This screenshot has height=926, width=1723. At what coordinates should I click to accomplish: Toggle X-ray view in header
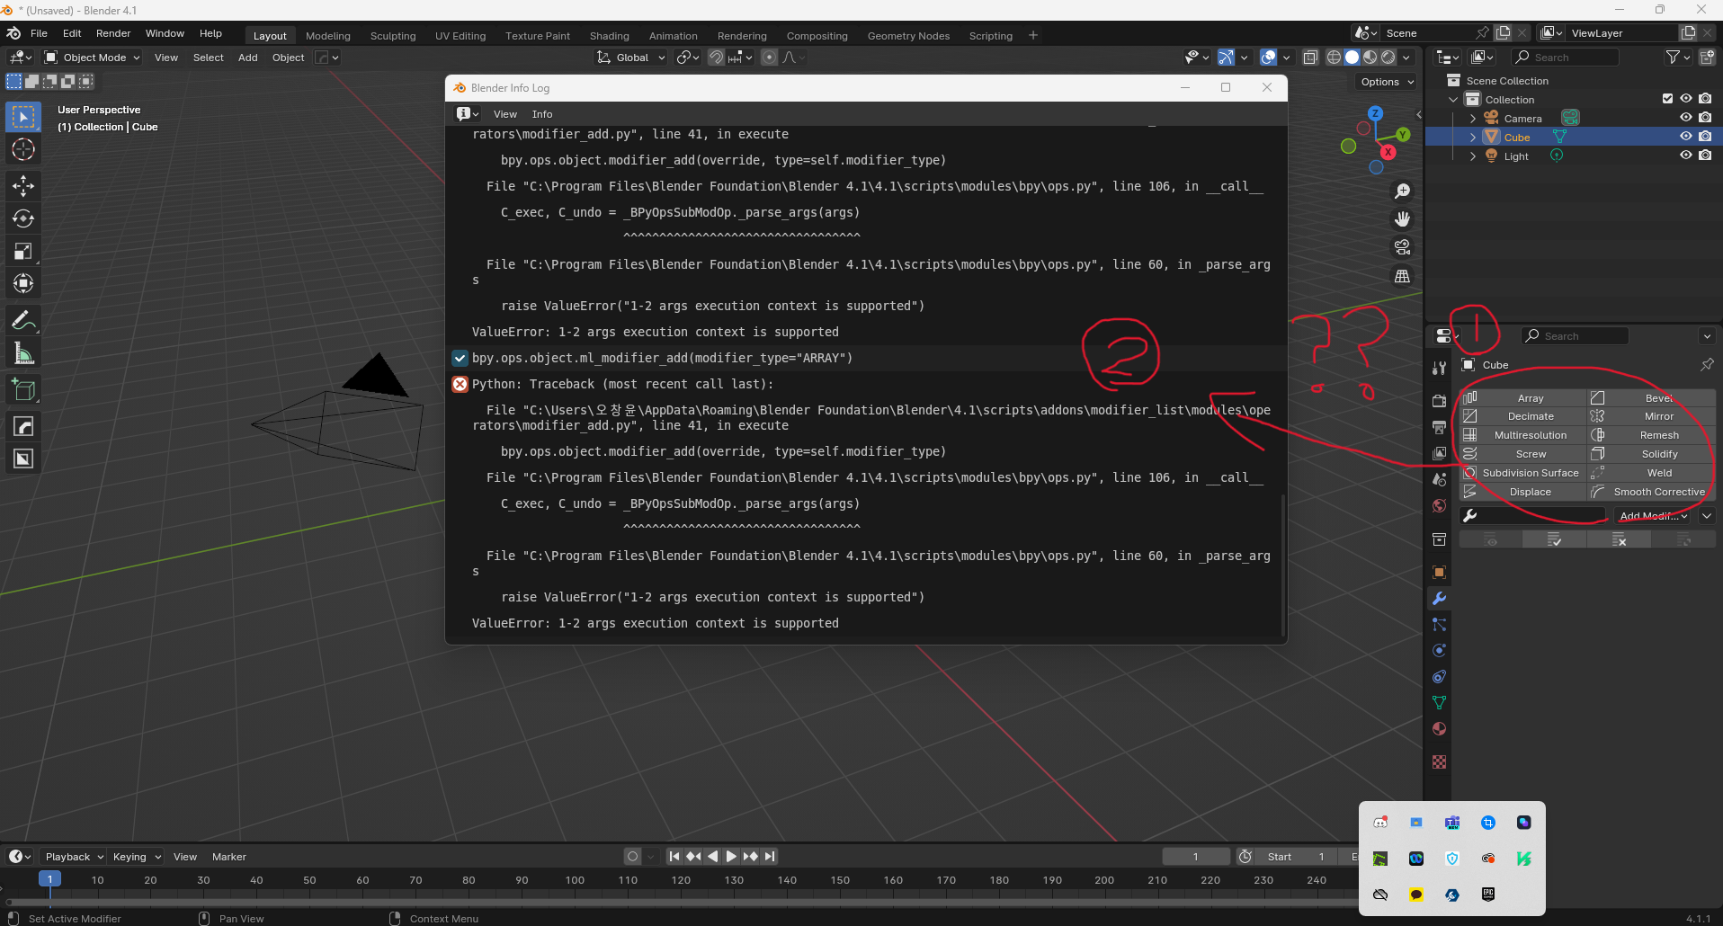coord(1310,58)
